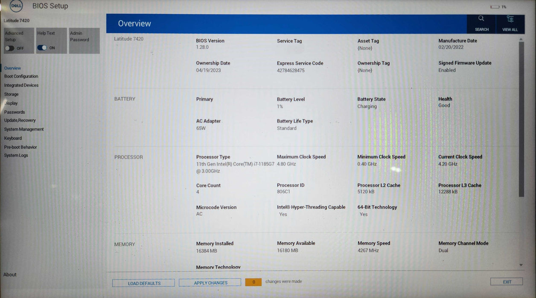Click the battery Health value Good
Image resolution: width=536 pixels, height=298 pixels.
(444, 106)
